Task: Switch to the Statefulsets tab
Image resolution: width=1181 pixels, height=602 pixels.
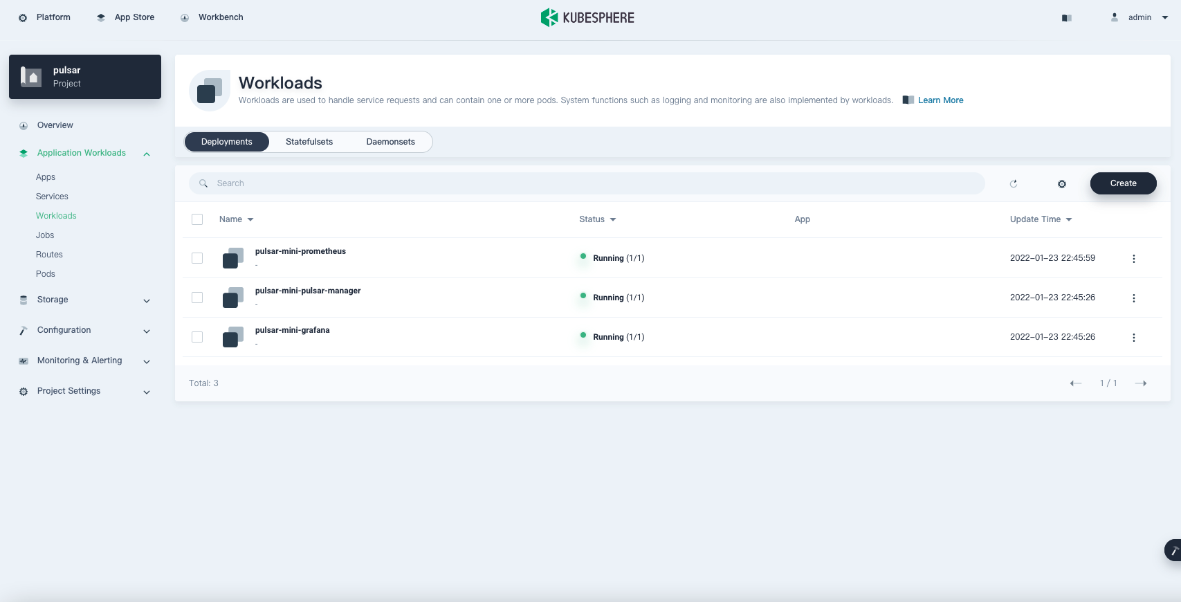Action: coord(309,142)
